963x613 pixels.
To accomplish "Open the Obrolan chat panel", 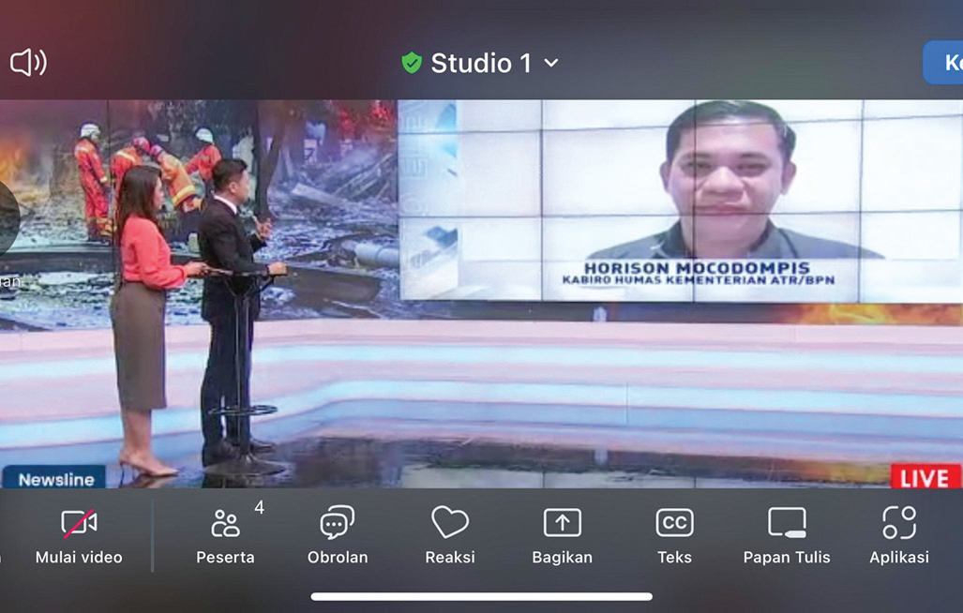I will pyautogui.click(x=338, y=536).
